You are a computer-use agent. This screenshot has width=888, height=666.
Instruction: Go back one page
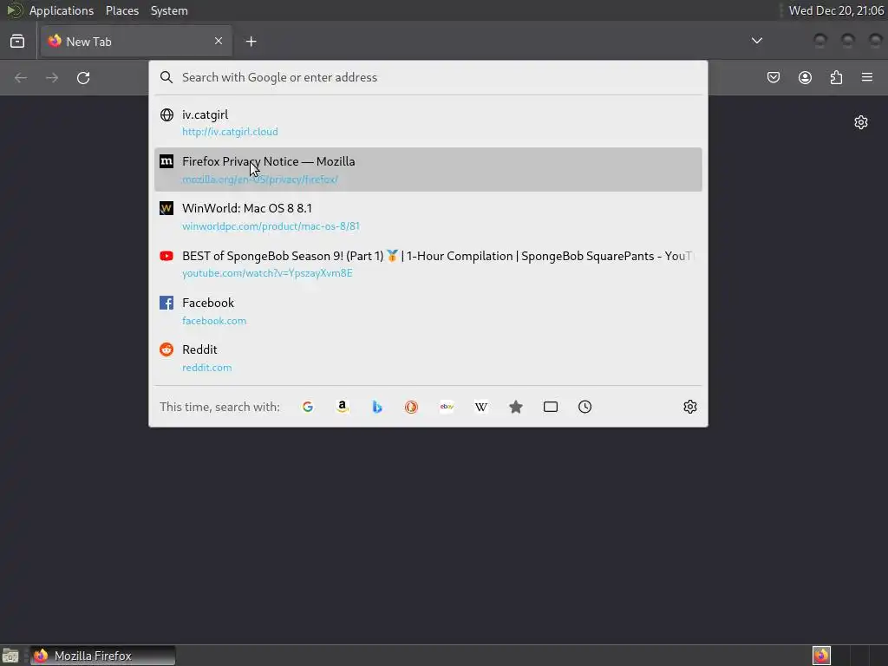coord(21,77)
